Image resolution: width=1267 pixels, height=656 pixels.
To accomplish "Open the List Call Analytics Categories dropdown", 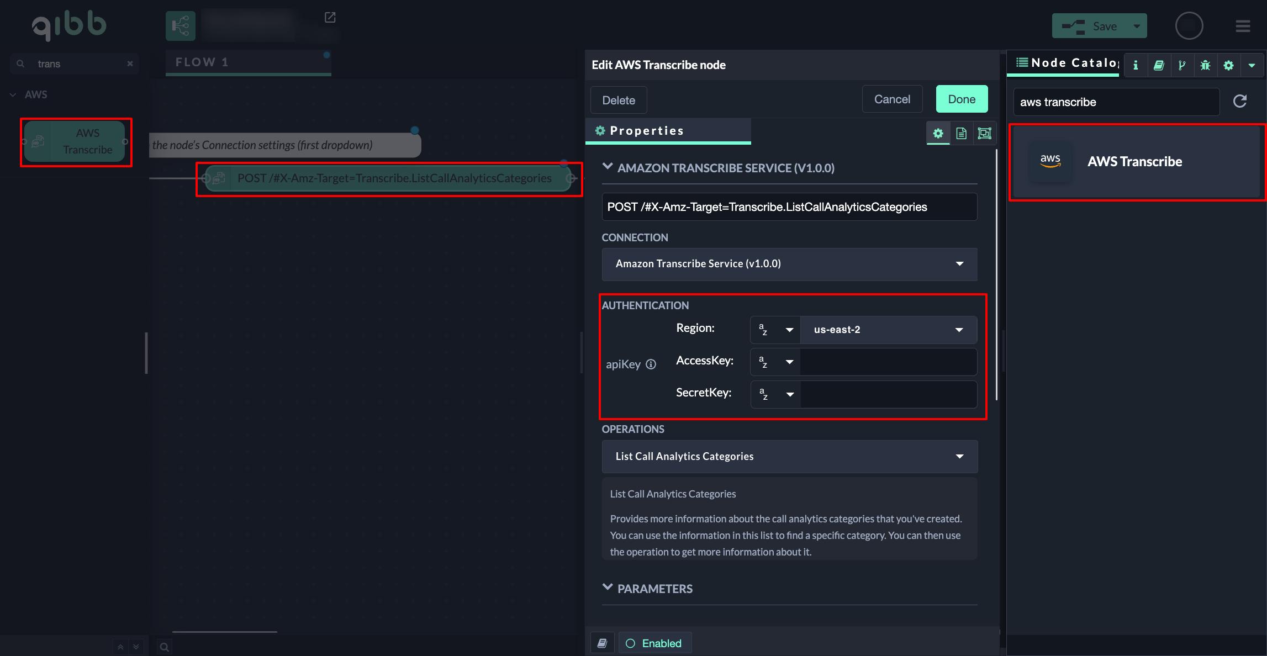I will [x=789, y=456].
